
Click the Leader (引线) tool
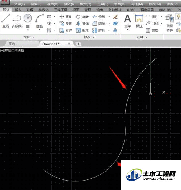(x=152, y=23)
